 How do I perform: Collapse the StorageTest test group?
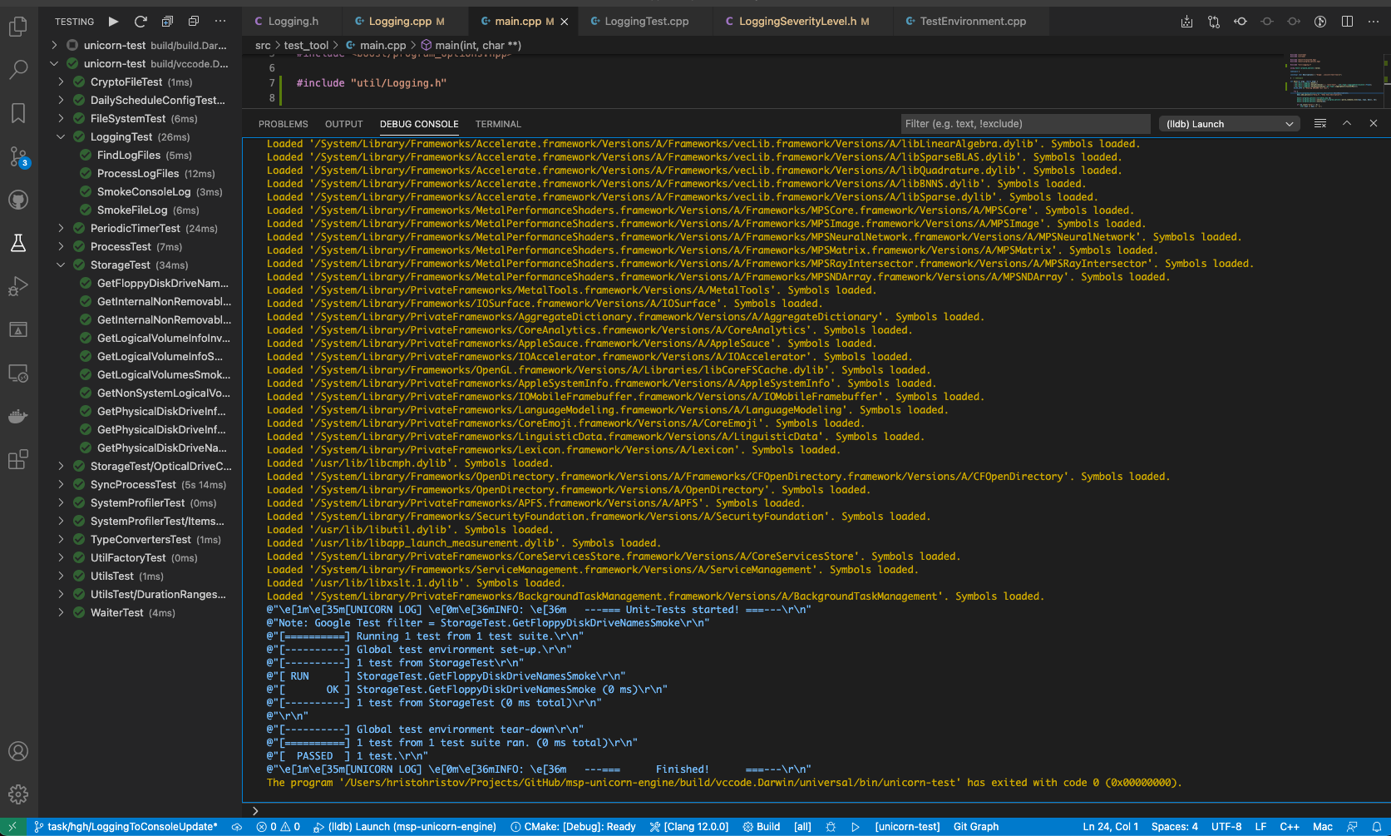[60, 265]
